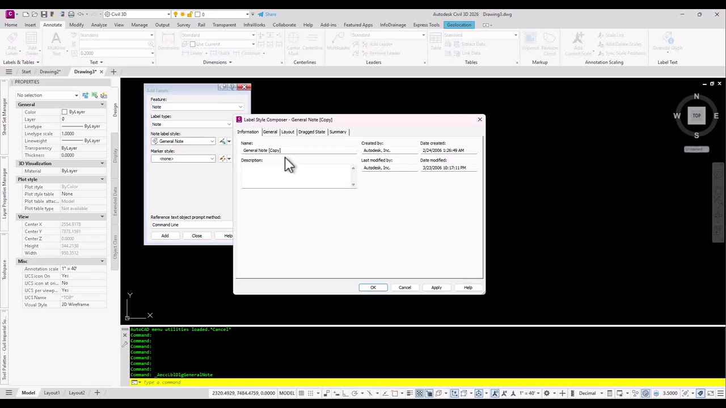This screenshot has height=408, width=726.
Task: Switch to Layout tab in Label Style Composer
Action: pyautogui.click(x=288, y=132)
